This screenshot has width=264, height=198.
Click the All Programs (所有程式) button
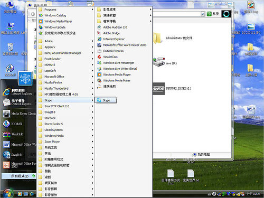pos(18,176)
